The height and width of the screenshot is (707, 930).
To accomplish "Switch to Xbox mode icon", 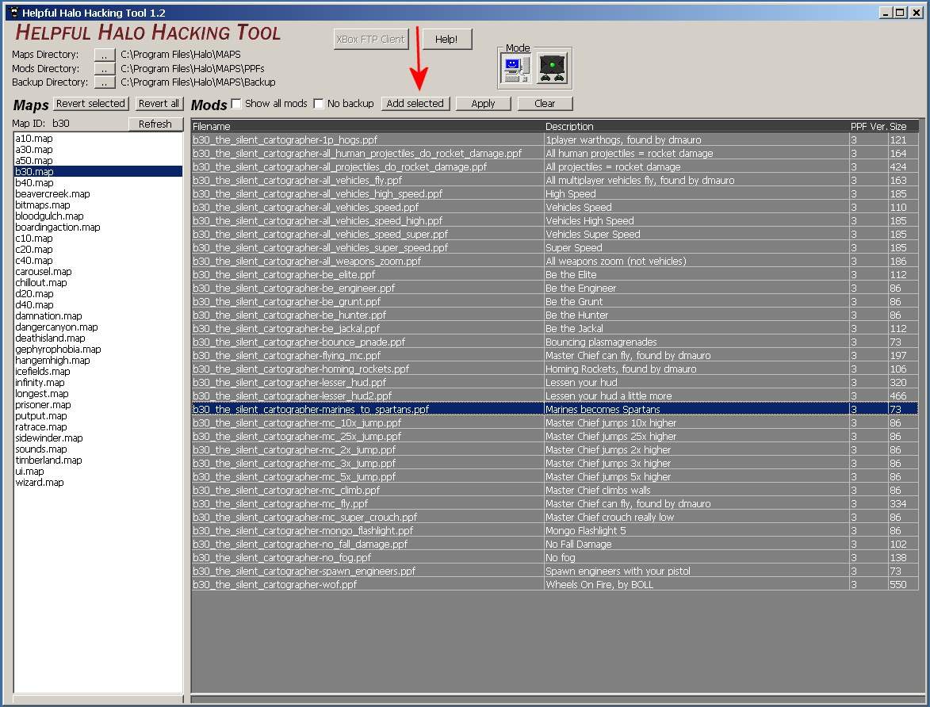I will click(552, 68).
